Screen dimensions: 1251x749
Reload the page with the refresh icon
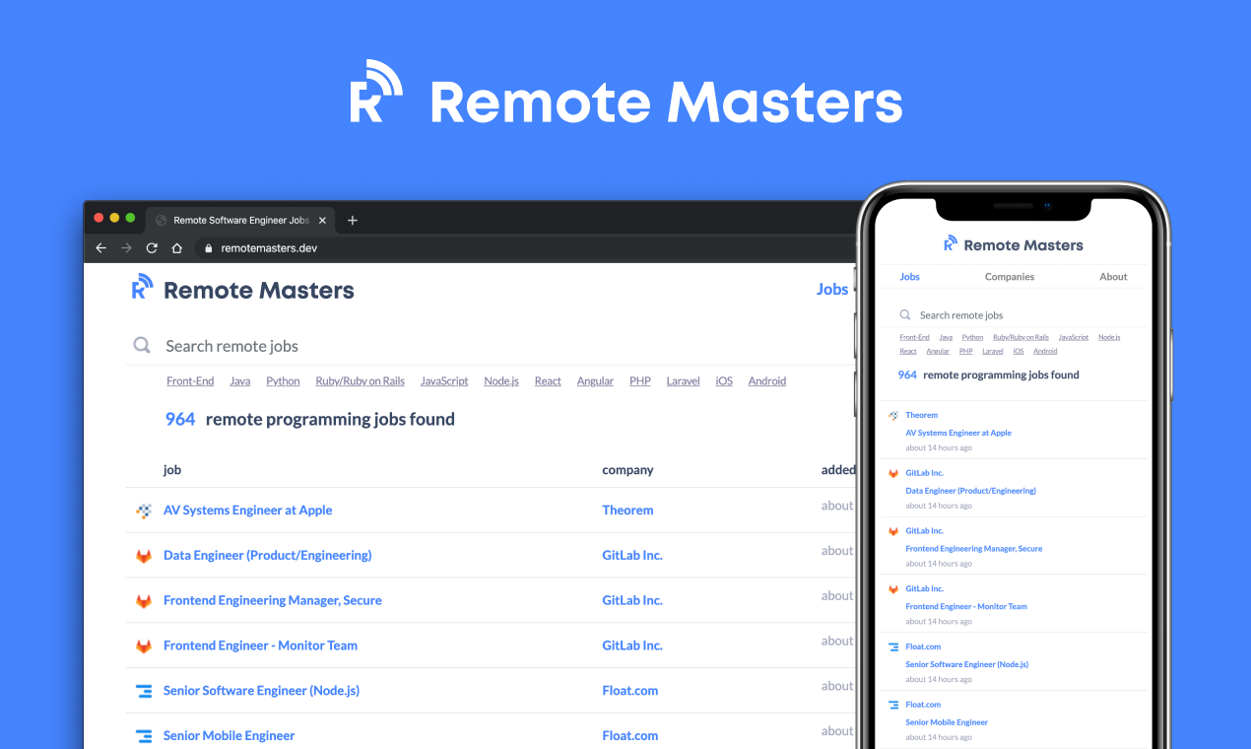(152, 248)
